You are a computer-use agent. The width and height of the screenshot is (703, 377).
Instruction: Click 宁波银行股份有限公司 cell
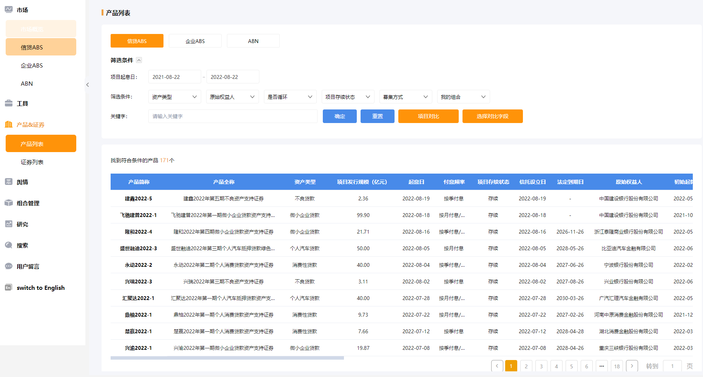coord(629,265)
